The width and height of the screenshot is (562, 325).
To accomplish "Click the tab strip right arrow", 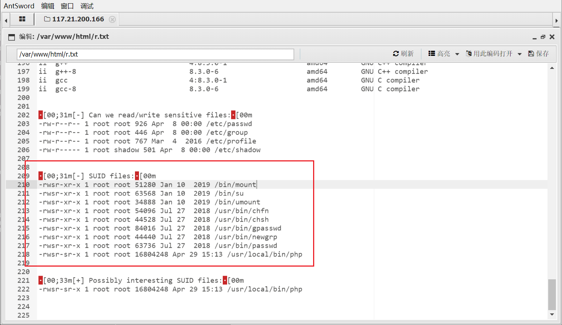I will click(x=556, y=20).
